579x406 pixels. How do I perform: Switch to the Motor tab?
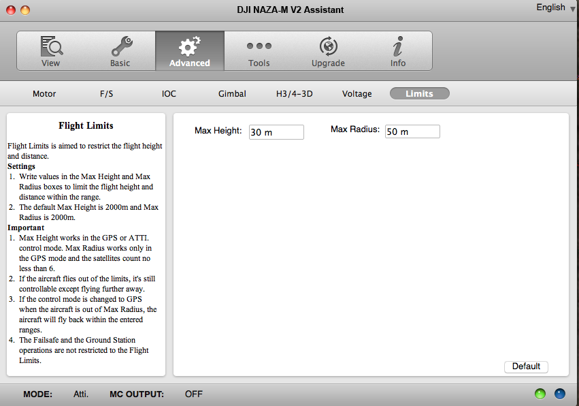pos(44,94)
